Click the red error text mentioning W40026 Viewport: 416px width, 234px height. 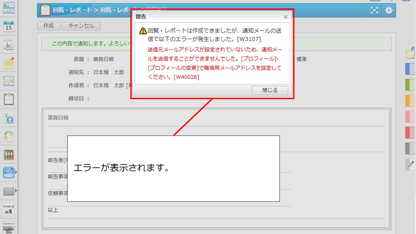(x=214, y=63)
